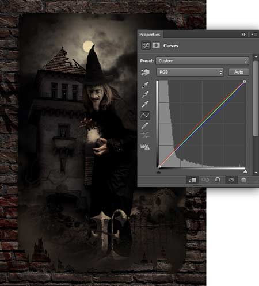This screenshot has height=286, width=259.
Task: Click the moon in the artwork
Action: tap(88, 47)
